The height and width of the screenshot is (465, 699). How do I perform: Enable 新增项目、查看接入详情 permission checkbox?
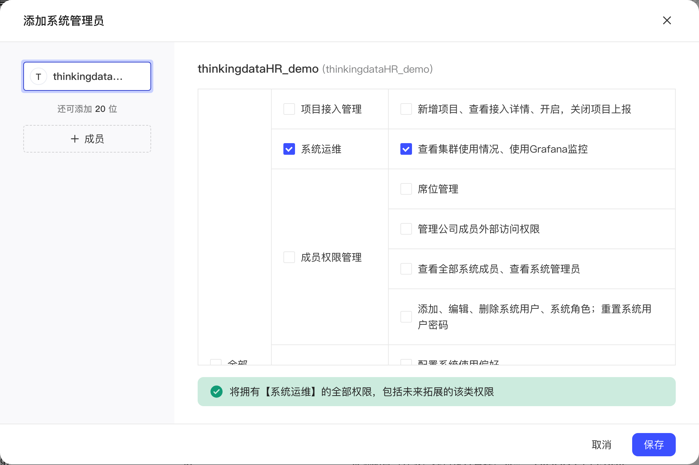point(406,109)
